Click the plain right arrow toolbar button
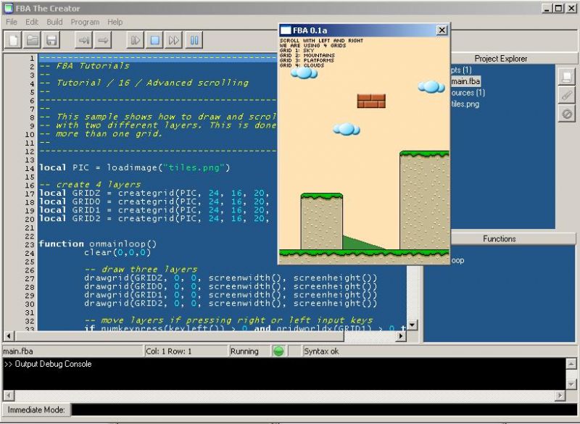The height and width of the screenshot is (424, 580). point(103,40)
